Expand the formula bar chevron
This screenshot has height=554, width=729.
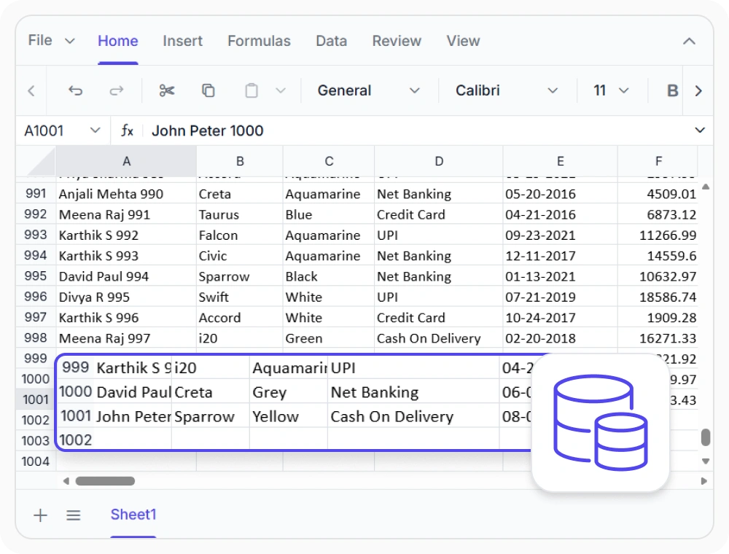700,130
